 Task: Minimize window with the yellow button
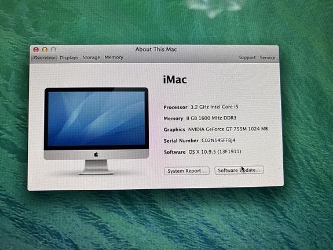[45, 49]
